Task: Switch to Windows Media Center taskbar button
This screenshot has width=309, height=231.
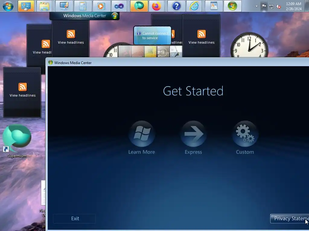Action: point(233,6)
